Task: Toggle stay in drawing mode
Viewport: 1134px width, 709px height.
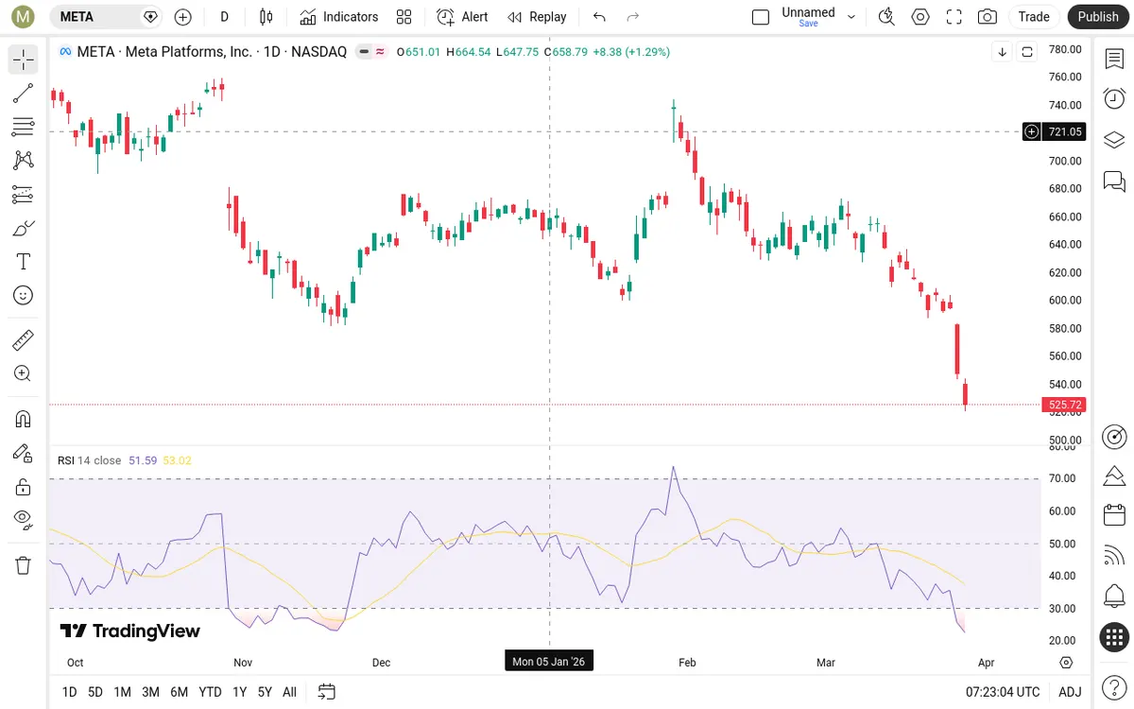Action: click(24, 453)
